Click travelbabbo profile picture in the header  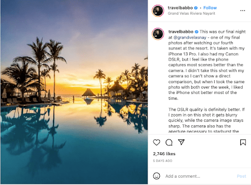point(158,11)
